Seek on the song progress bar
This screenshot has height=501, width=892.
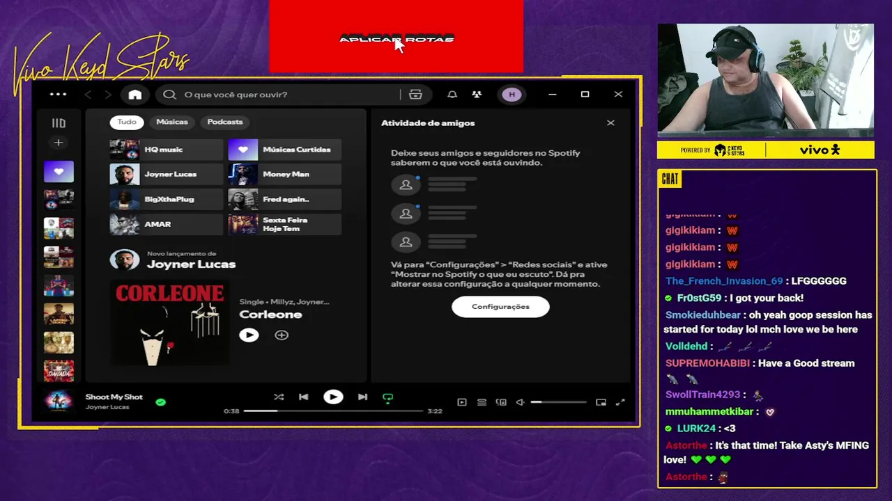point(333,411)
